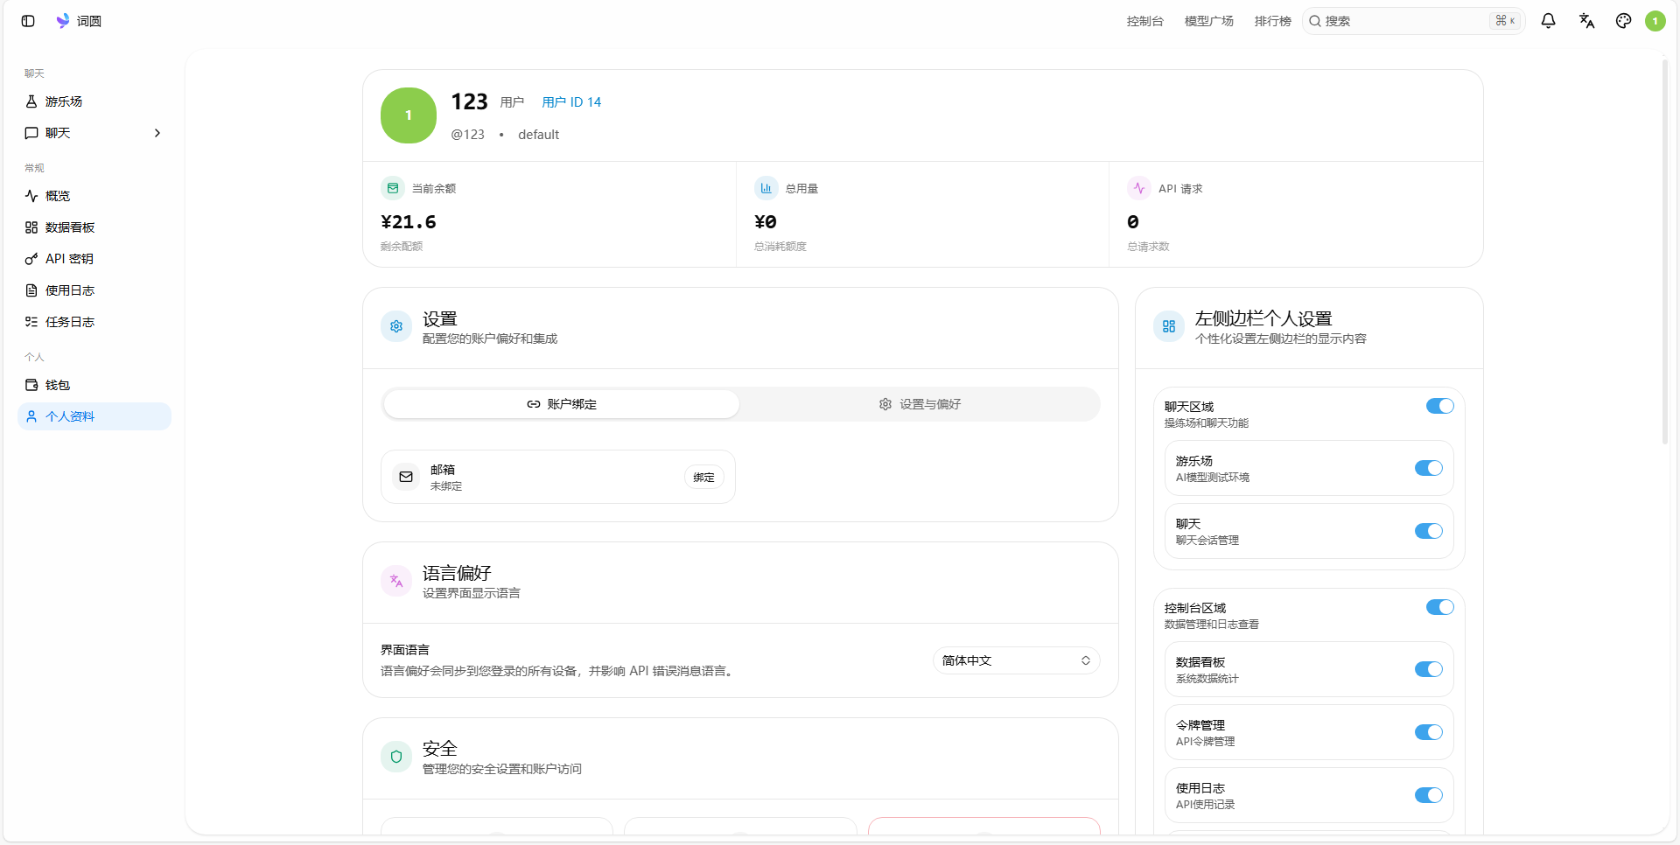
Task: Collapse sidebar with the panel toggle icon
Action: 28,21
